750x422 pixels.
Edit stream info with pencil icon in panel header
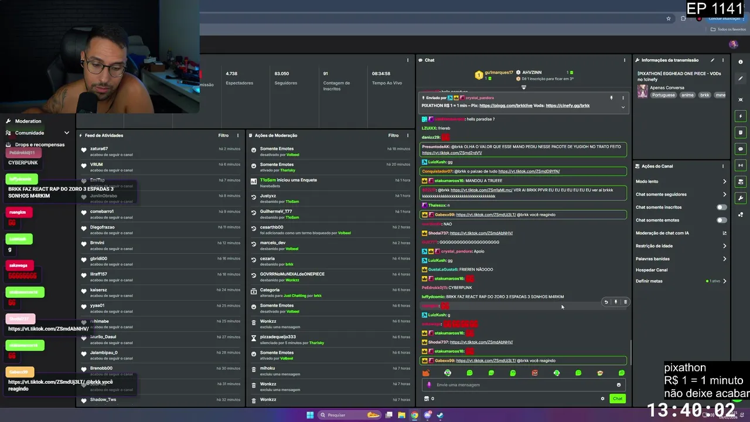coord(712,60)
